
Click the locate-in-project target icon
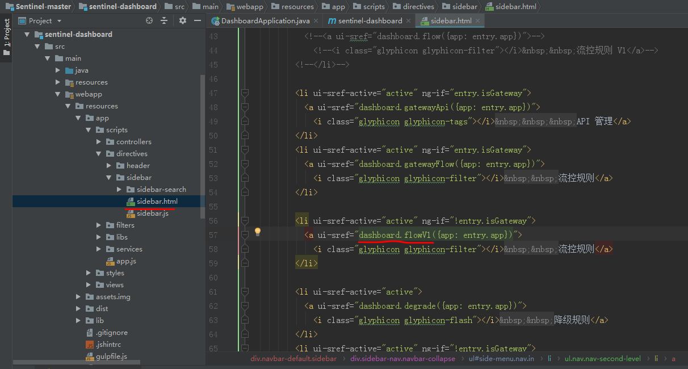[x=149, y=20]
